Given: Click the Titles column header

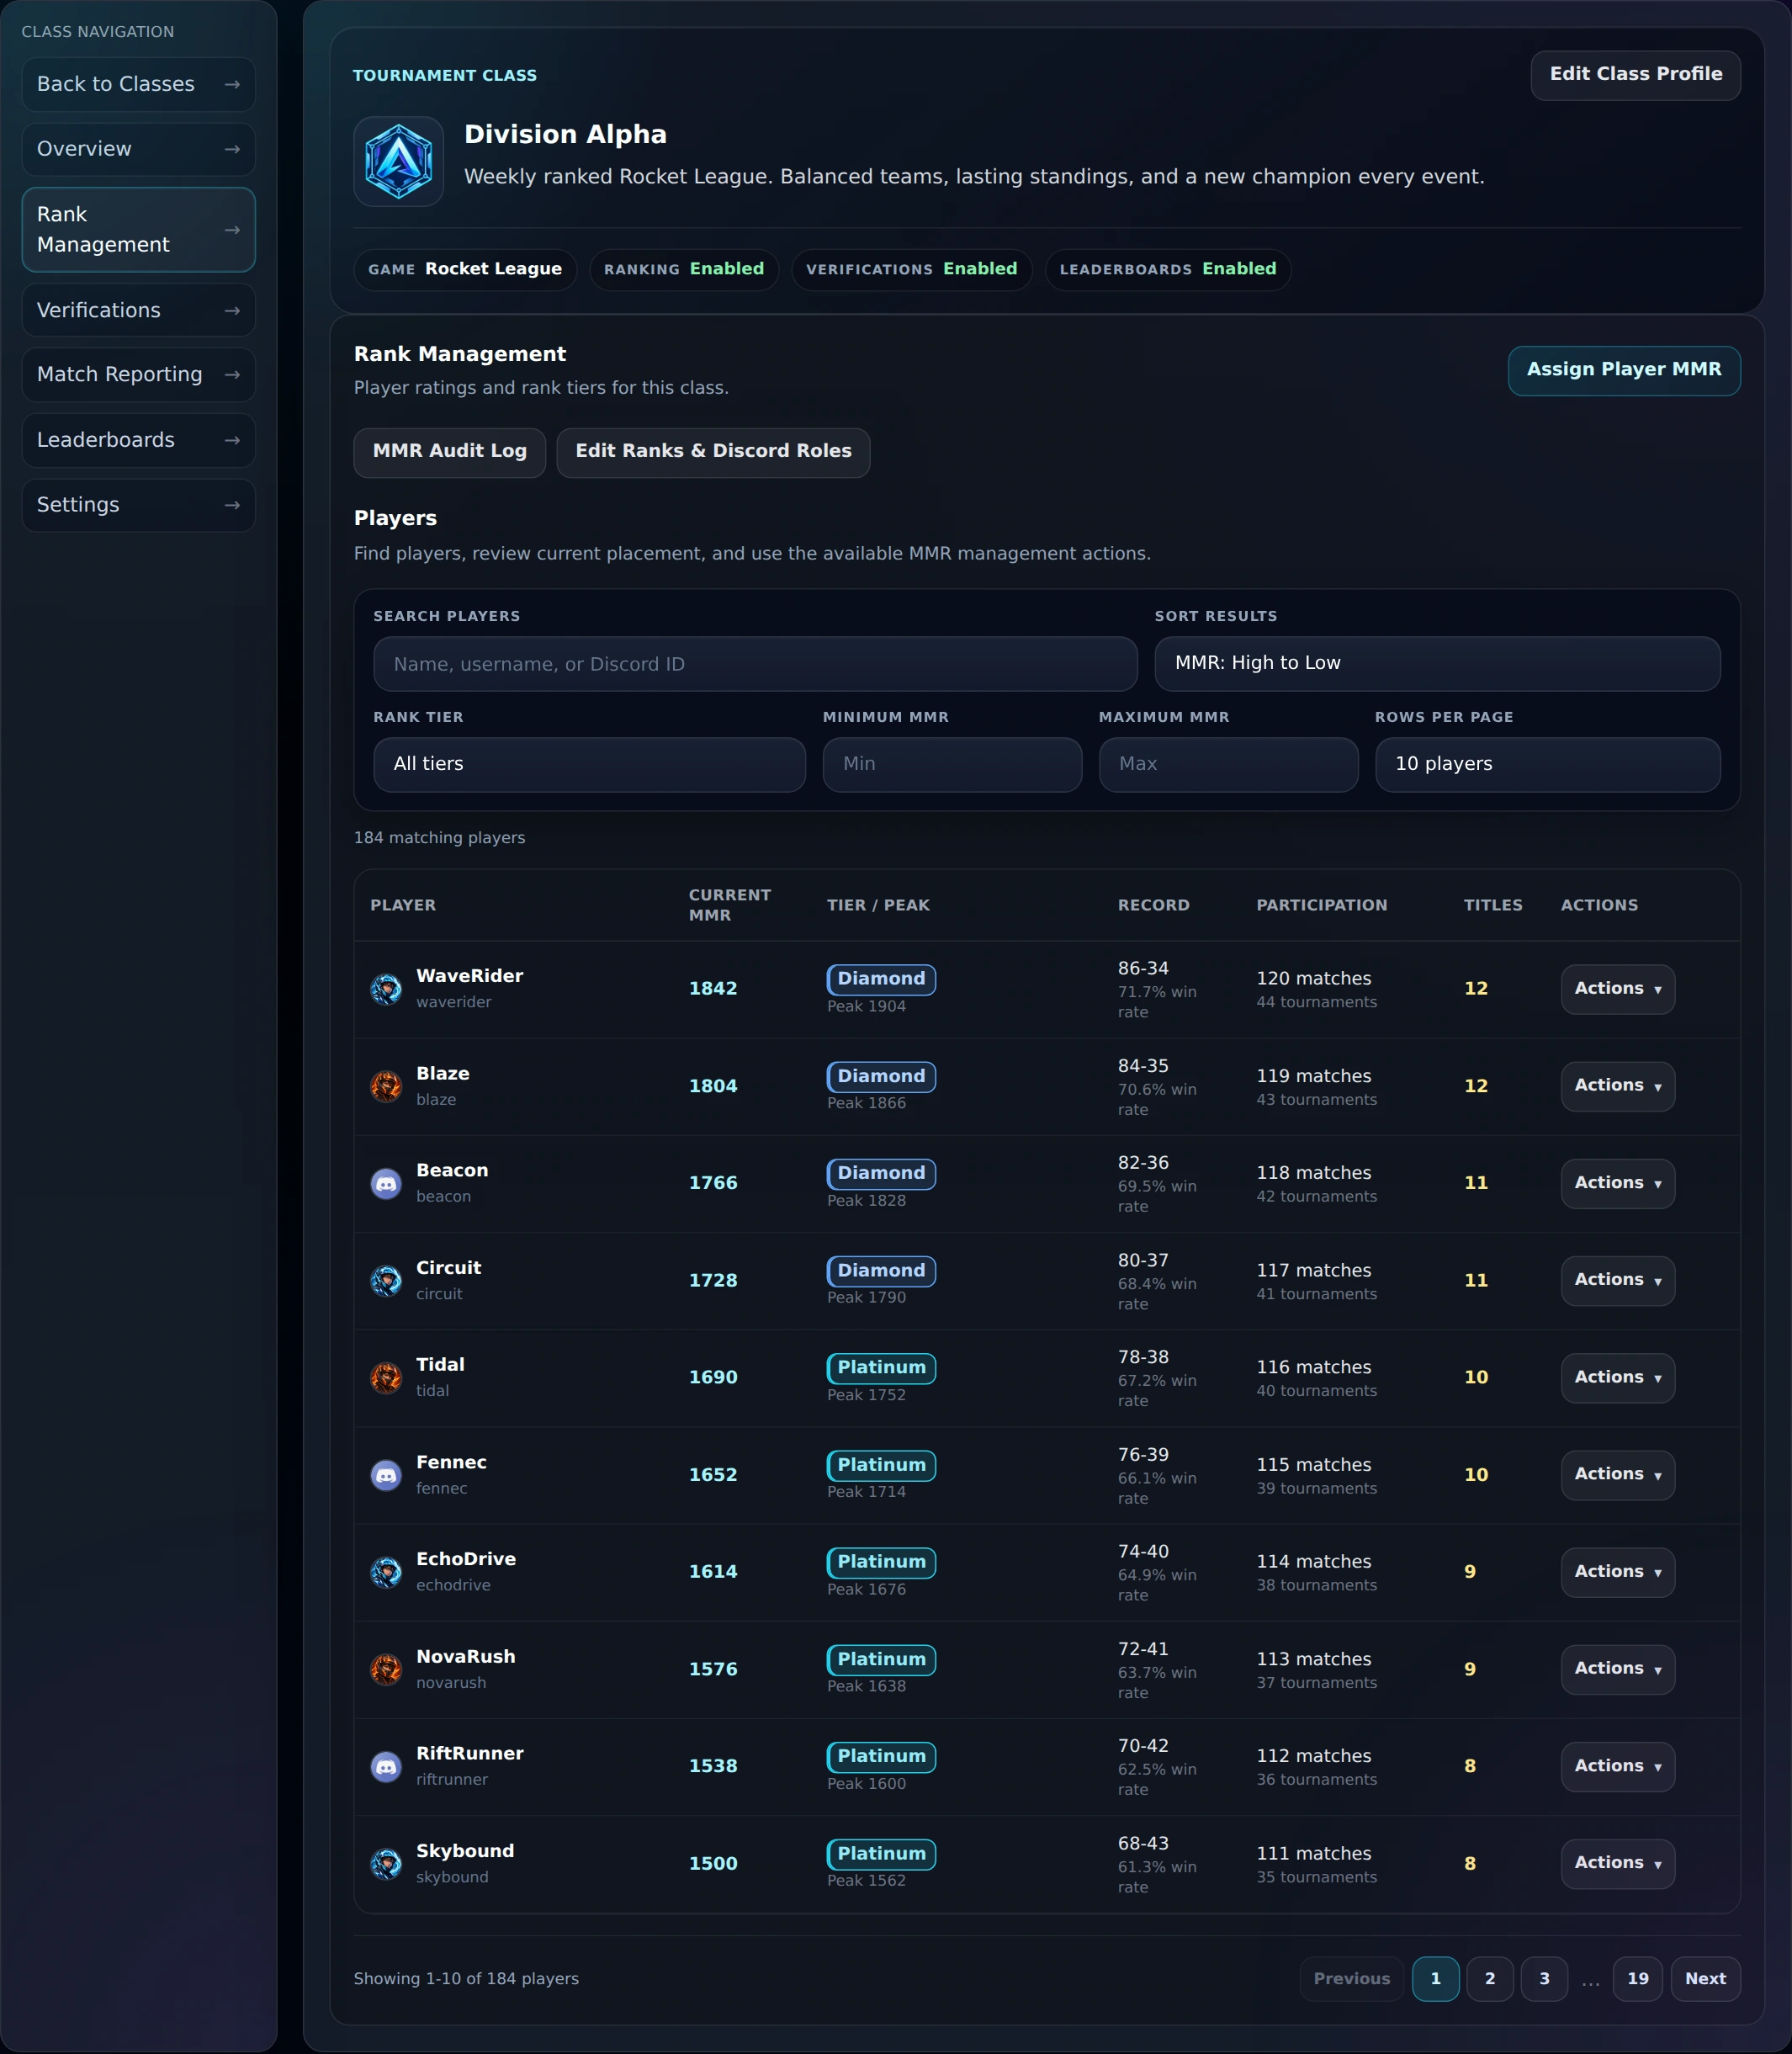Looking at the screenshot, I should coord(1493,905).
